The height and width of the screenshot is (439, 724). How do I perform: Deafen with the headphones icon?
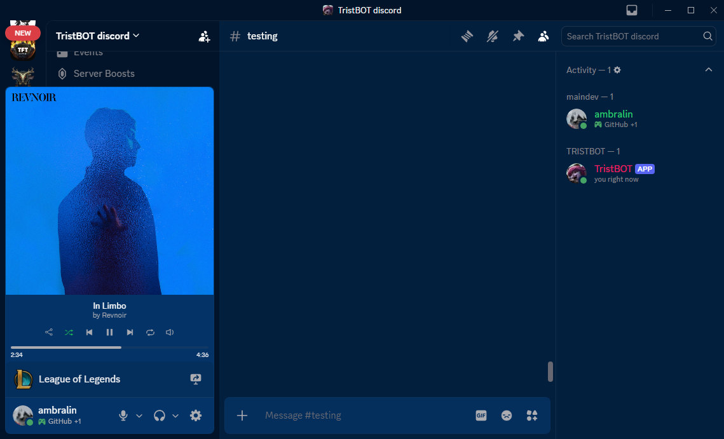160,415
